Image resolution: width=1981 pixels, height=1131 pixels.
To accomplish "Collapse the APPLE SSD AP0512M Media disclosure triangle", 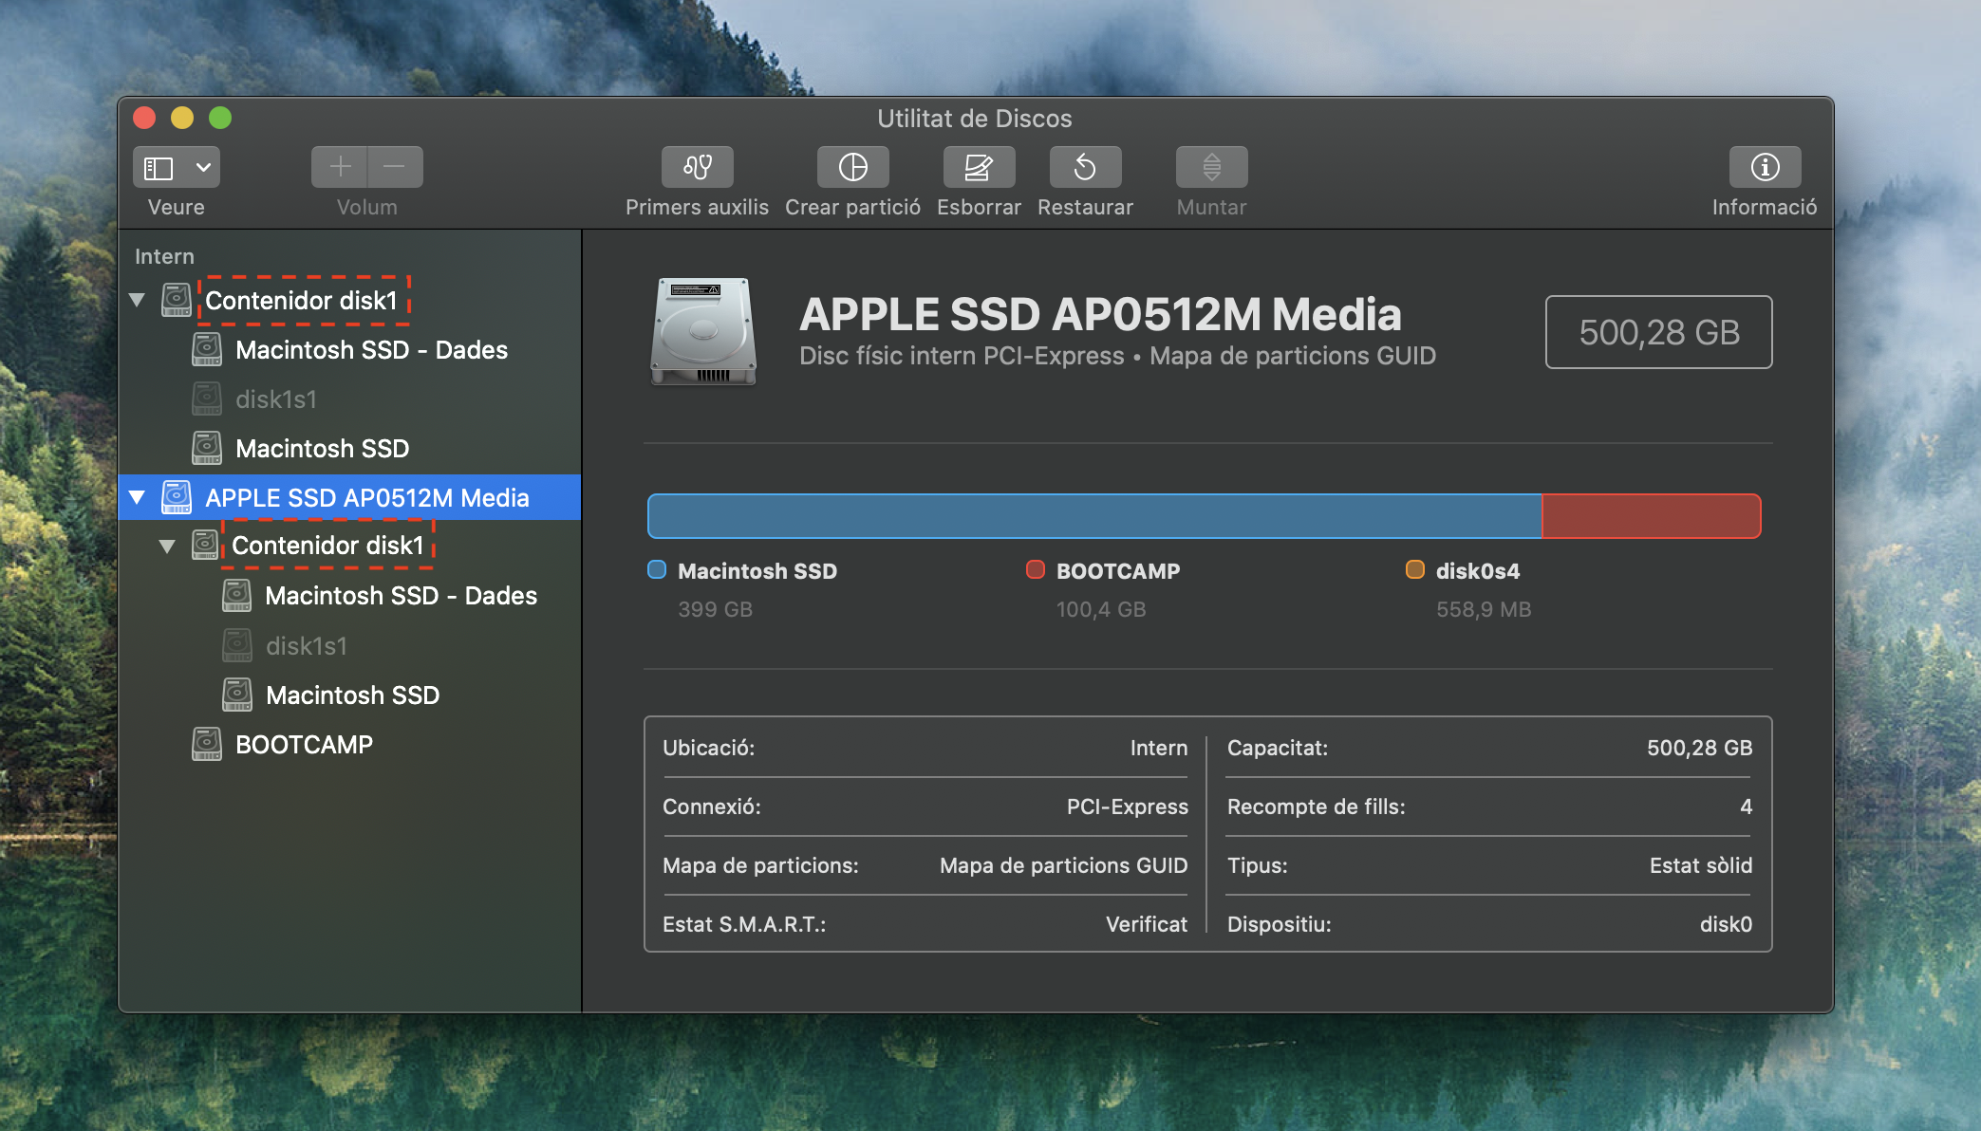I will click(x=138, y=497).
